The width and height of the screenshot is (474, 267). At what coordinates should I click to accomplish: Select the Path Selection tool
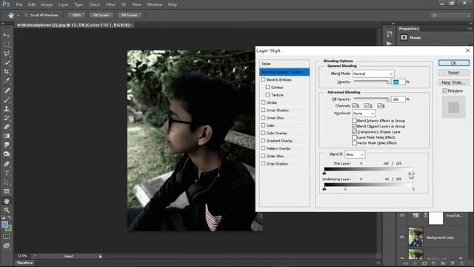click(7, 182)
